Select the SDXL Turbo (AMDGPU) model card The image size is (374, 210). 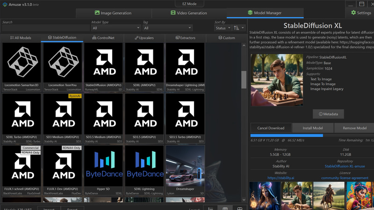22,119
